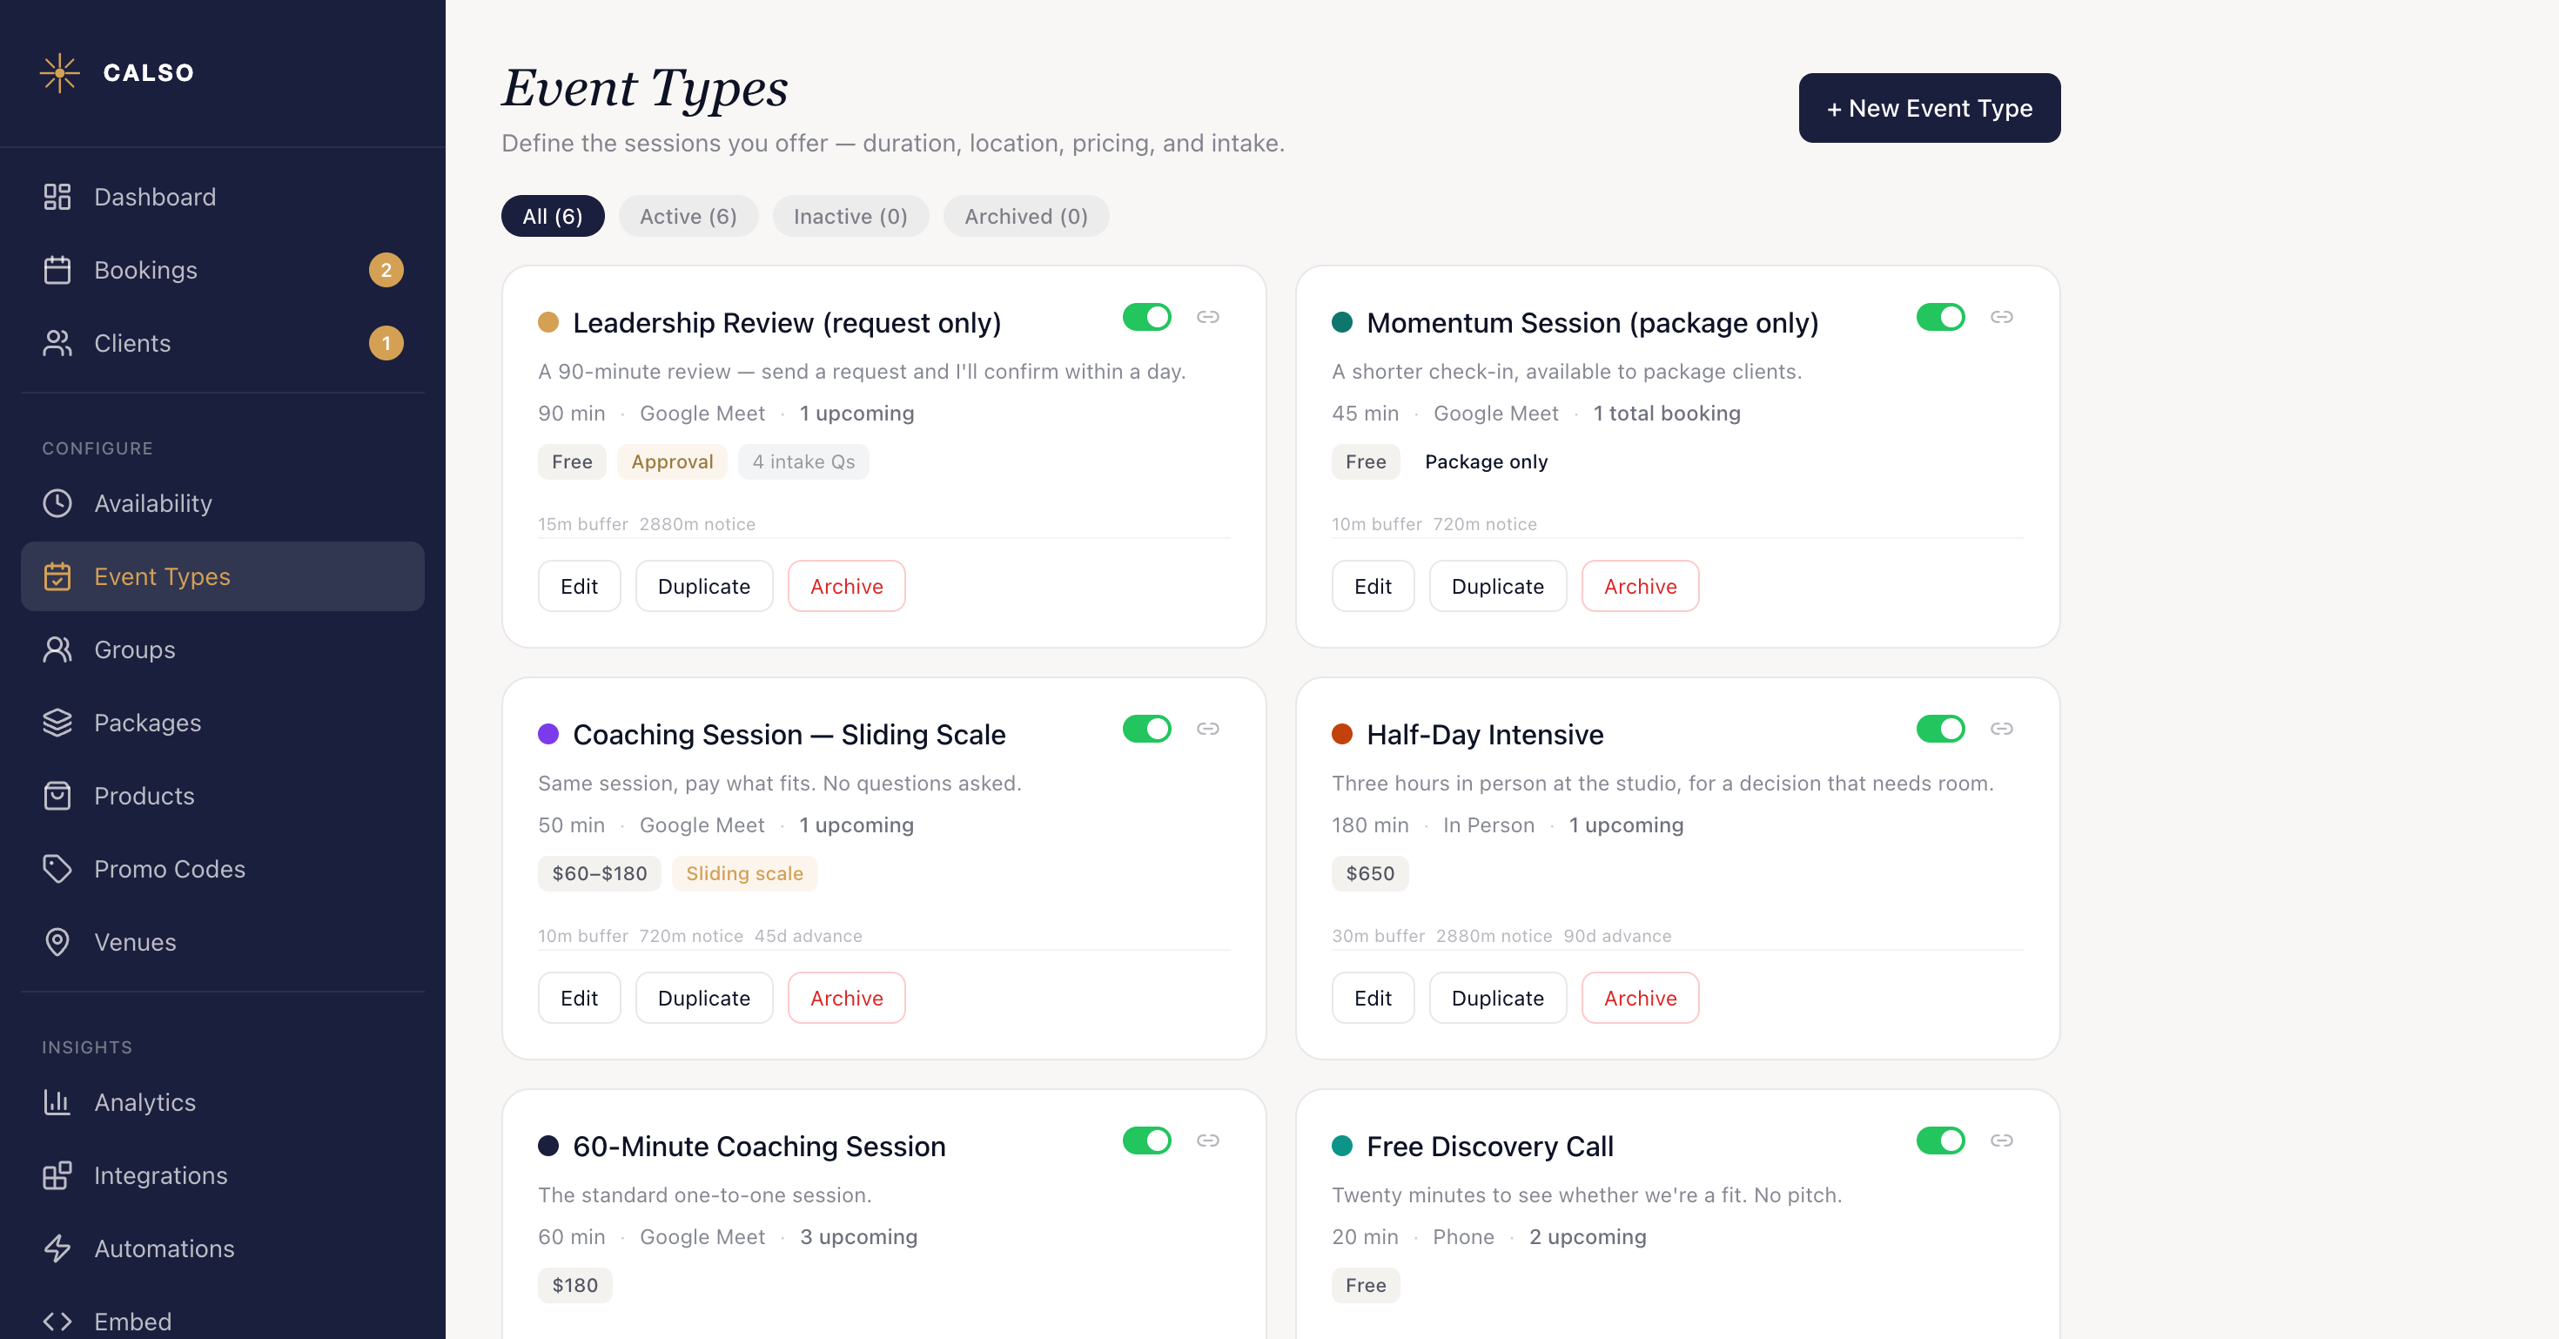This screenshot has height=1339, width=2559.
Task: Disable the Momentum Session event toggle
Action: [1941, 317]
